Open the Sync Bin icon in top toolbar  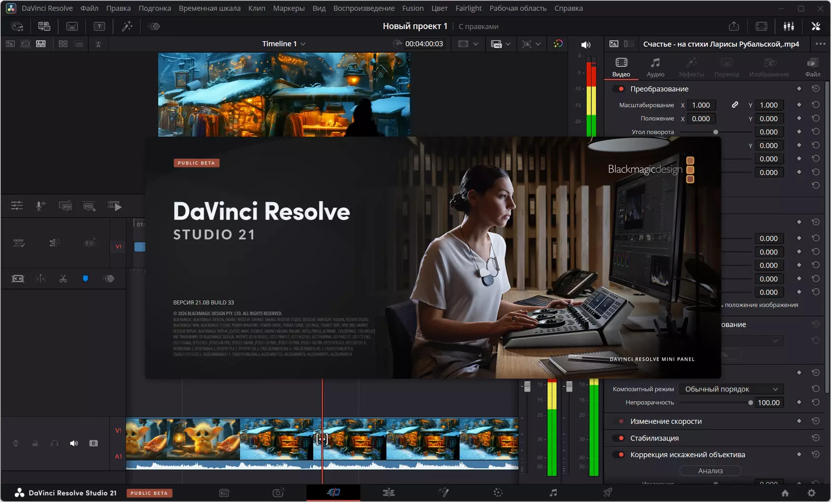point(44,27)
